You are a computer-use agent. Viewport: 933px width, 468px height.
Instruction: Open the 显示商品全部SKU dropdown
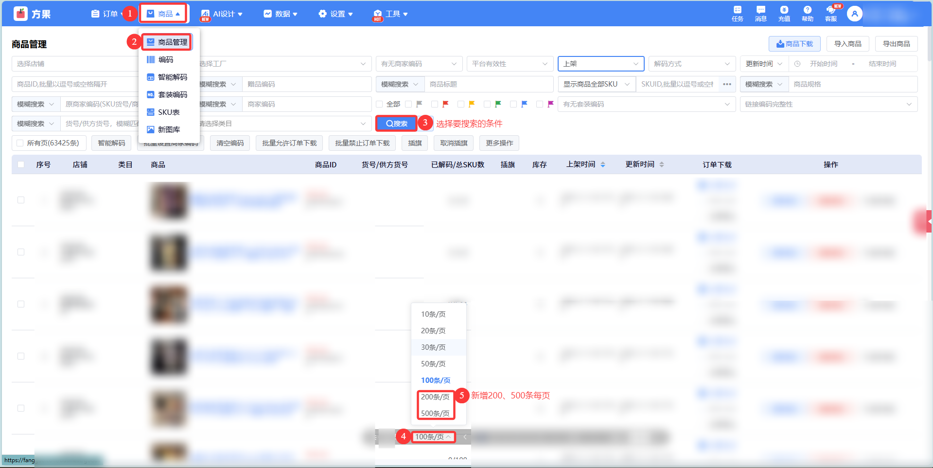(597, 84)
